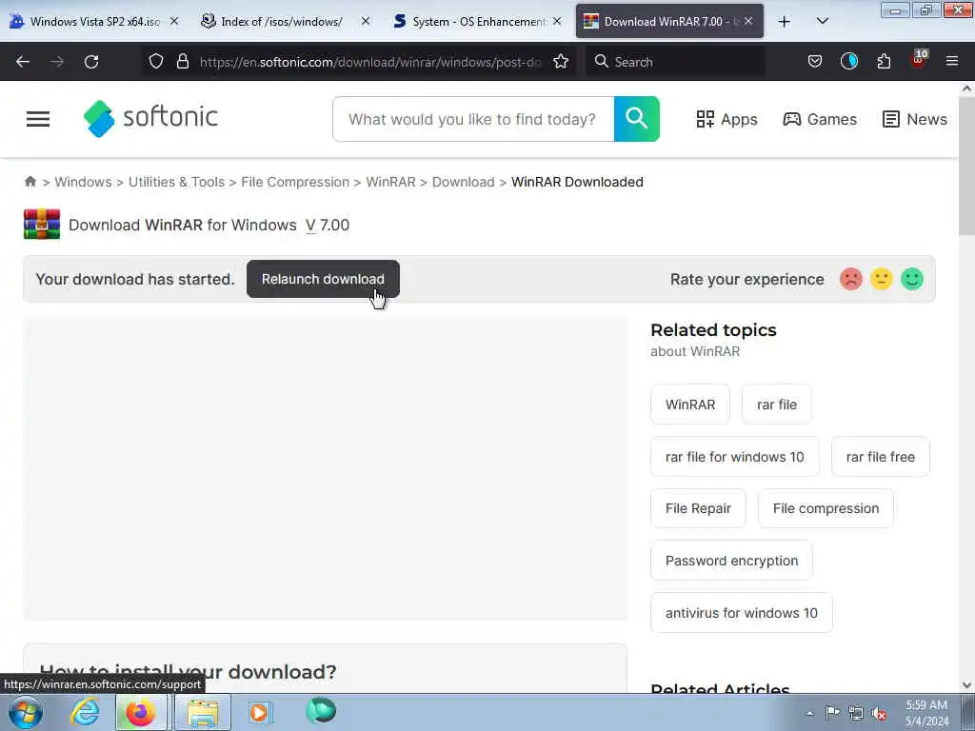Click the Firefox URL address bar
Viewport: 975px width, 731px height.
click(370, 62)
